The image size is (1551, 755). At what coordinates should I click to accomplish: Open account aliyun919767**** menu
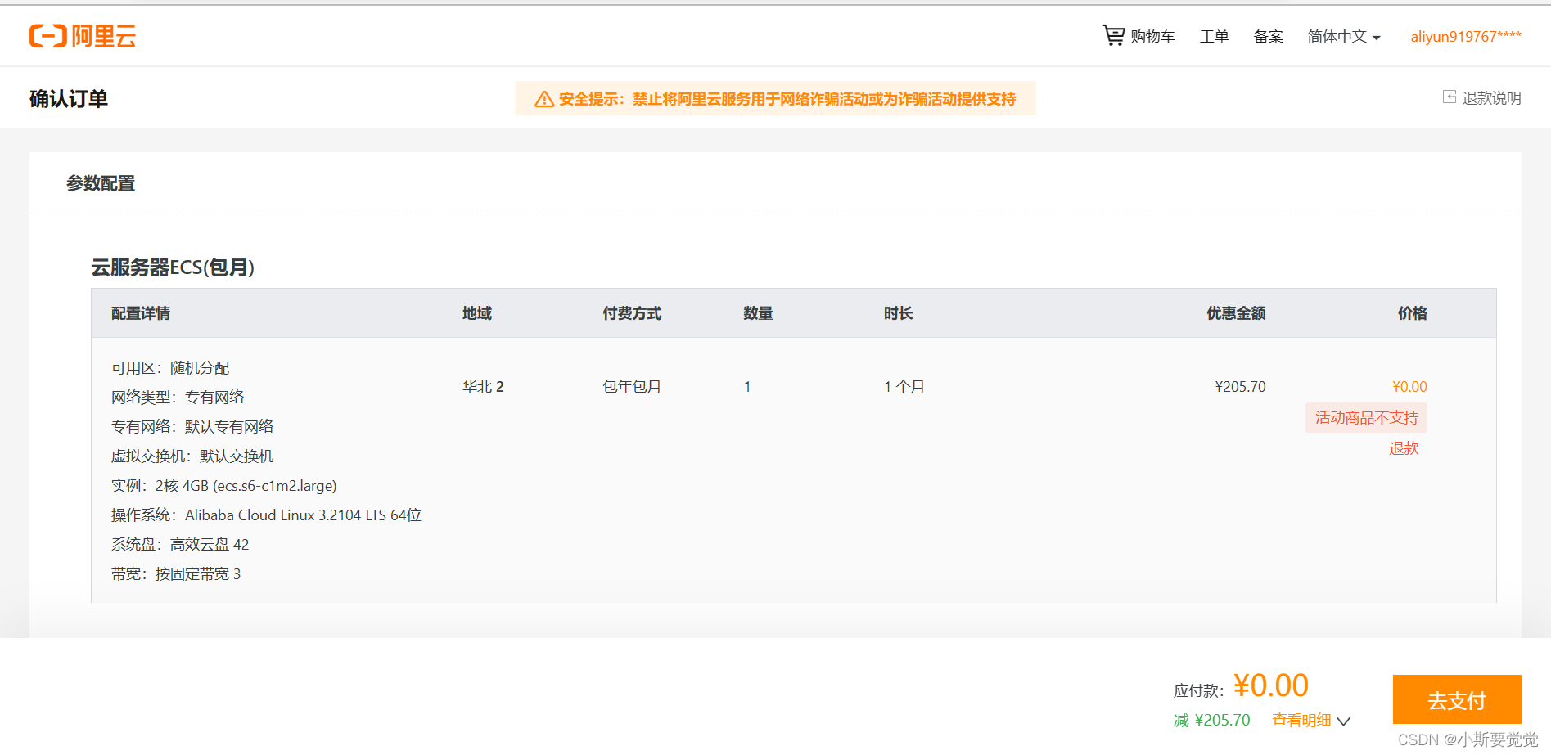[1466, 36]
